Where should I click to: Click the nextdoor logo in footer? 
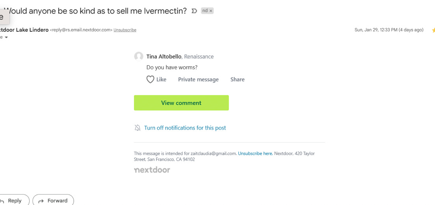[152, 170]
